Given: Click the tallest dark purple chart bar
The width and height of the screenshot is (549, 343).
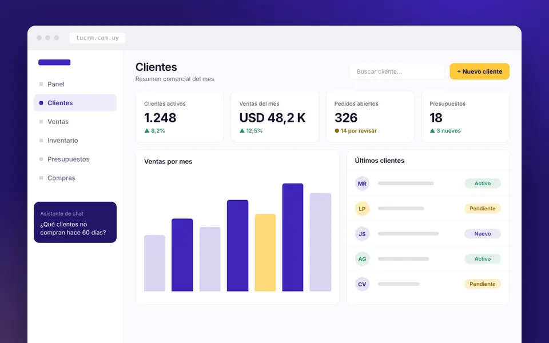Looking at the screenshot, I should [x=293, y=237].
